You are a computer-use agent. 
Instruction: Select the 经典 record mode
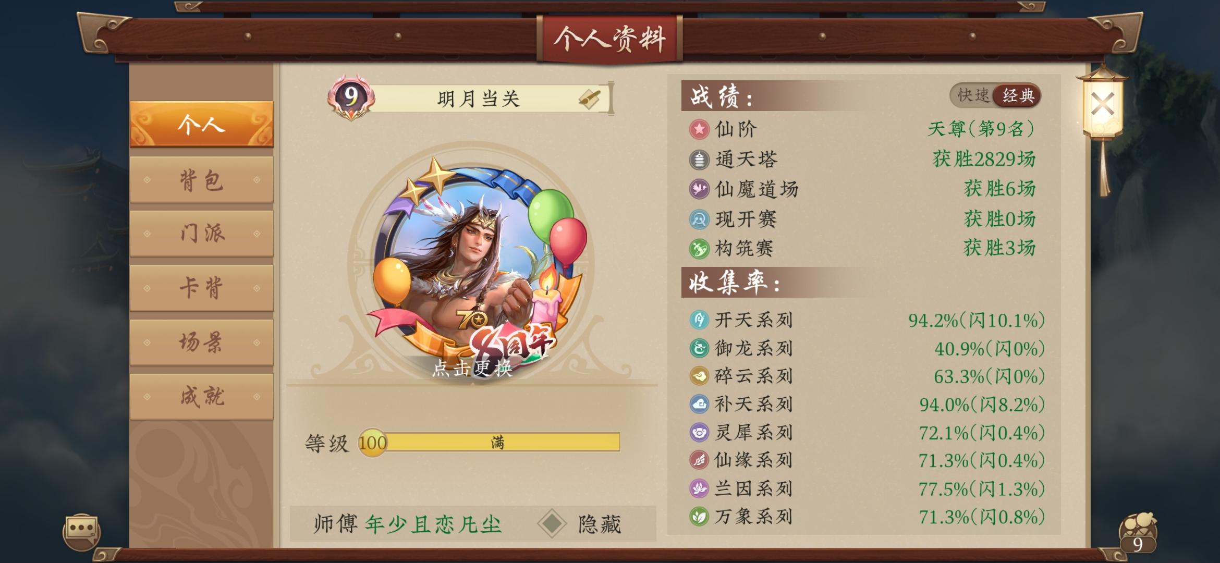[x=1018, y=95]
